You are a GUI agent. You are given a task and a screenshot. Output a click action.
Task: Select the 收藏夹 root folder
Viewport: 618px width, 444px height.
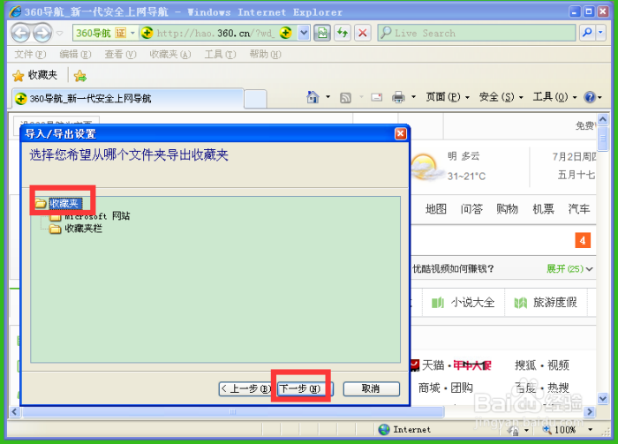[65, 203]
